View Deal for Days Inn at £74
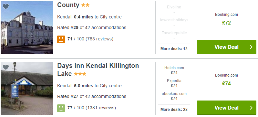258x117 pixels. [227, 108]
